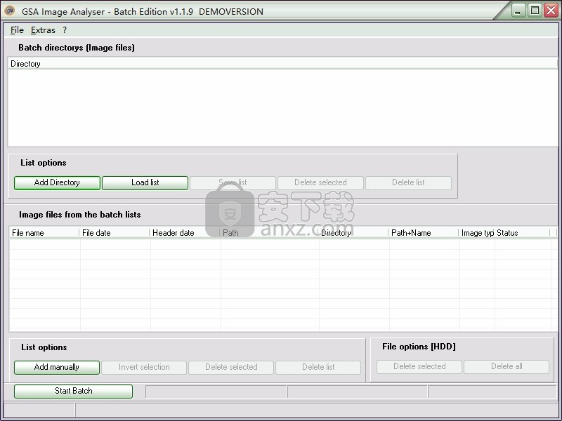Sort by Path+Name column header
This screenshot has height=421, width=562.
click(x=424, y=233)
